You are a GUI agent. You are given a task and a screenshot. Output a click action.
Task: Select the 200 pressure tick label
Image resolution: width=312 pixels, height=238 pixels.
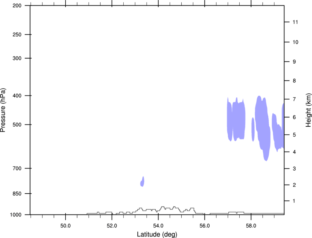[x=17, y=5]
